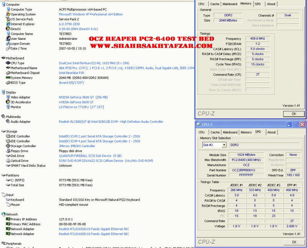The height and width of the screenshot is (248, 307).
Task: Open Microsoft Windows XP Professional x64 Edition link
Action: coord(91,14)
